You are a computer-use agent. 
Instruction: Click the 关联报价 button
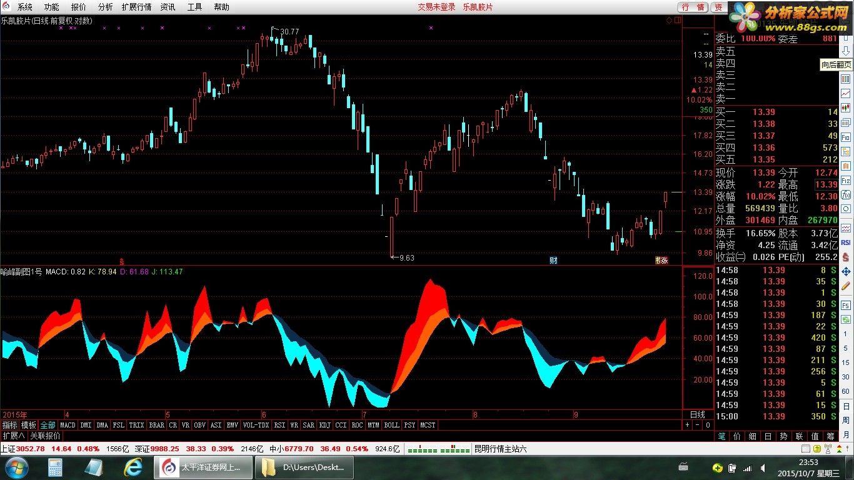46,436
